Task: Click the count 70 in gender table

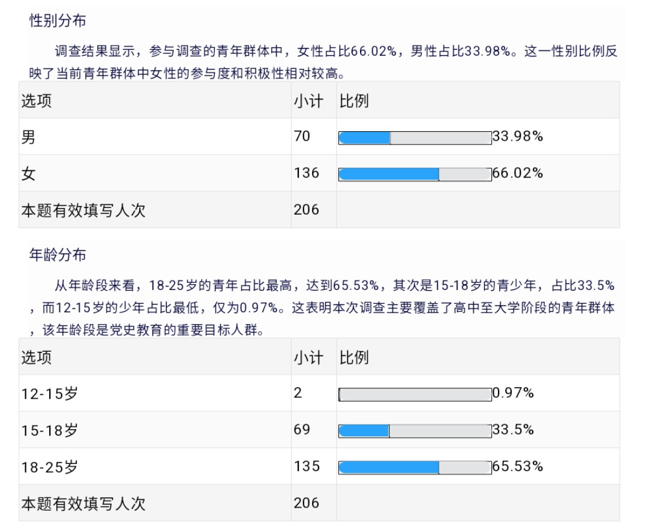Action: pyautogui.click(x=302, y=136)
